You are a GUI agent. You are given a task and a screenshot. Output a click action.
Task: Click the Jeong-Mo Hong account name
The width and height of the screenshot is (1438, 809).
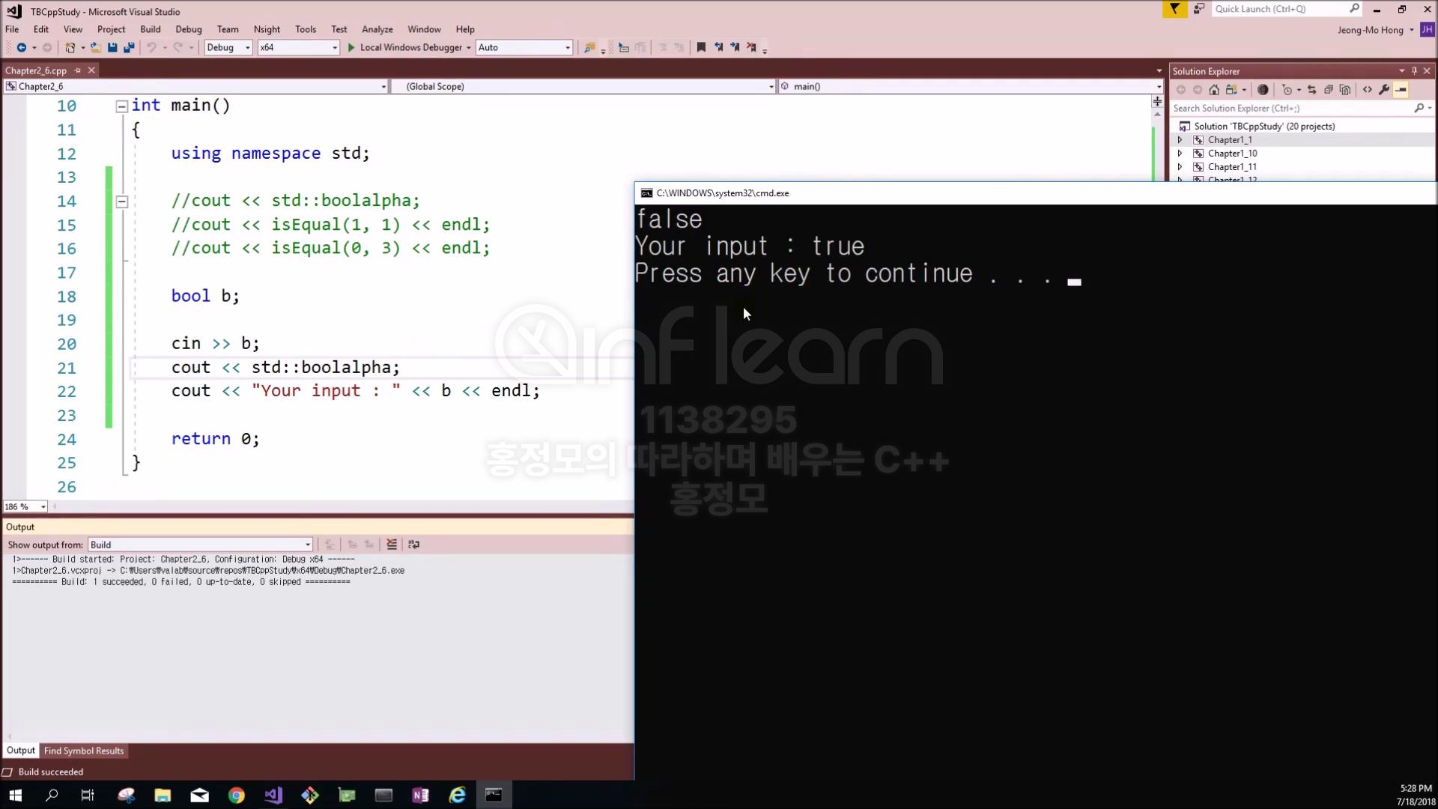tap(1370, 30)
